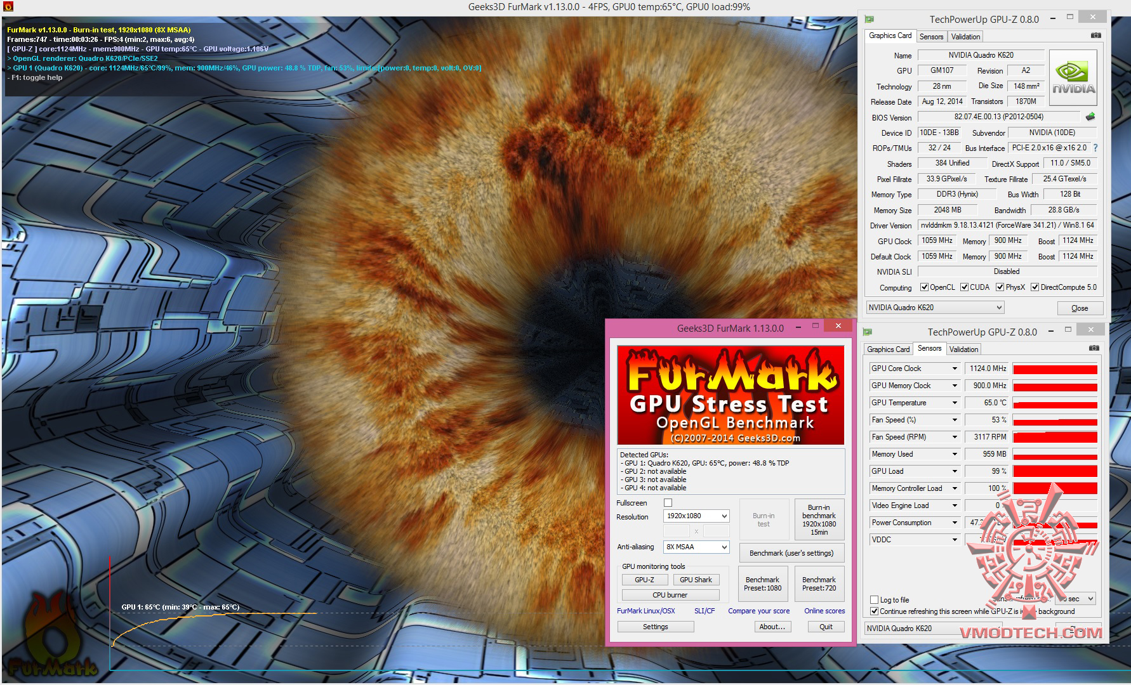Run Benchmark Preset:1080
Viewport: 1131px width, 685px height.
pos(763,584)
